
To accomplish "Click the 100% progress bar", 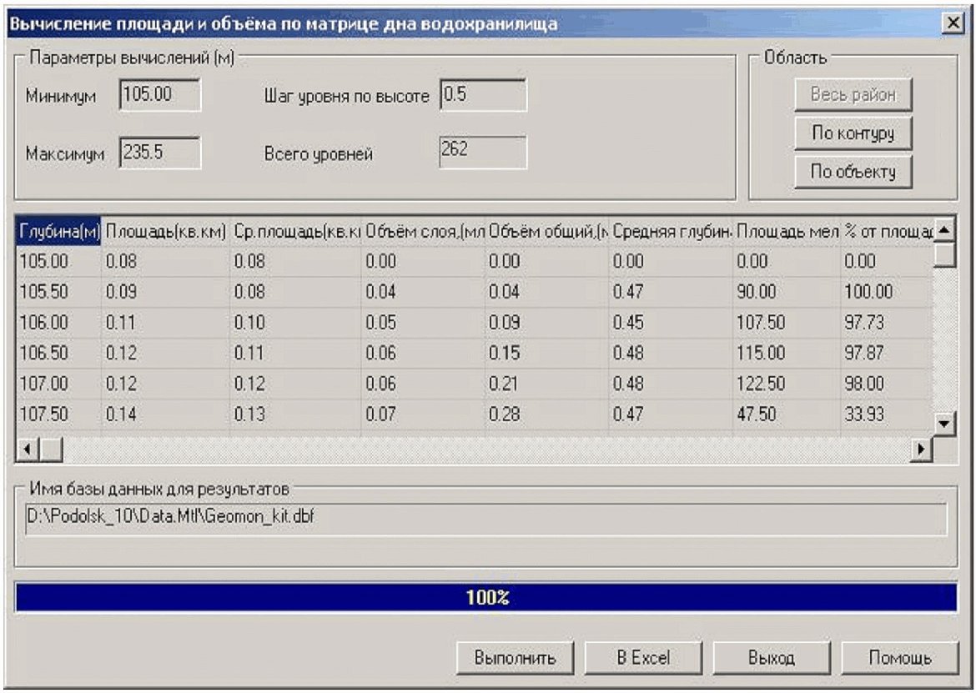I will click(x=486, y=597).
